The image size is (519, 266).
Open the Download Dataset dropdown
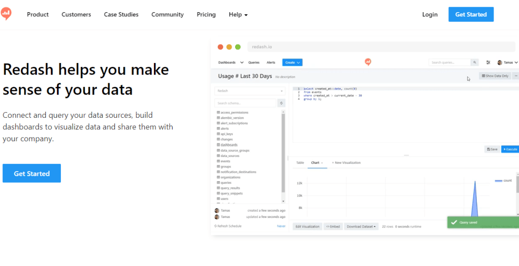click(x=361, y=226)
